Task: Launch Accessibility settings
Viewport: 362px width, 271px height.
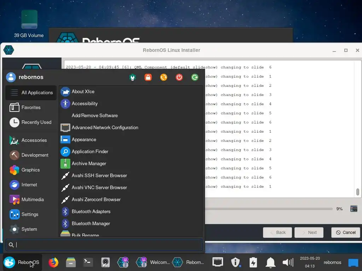Action: [x=131, y=104]
